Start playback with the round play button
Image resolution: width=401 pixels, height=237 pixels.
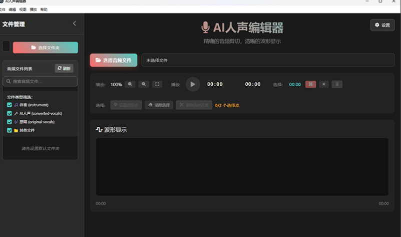[x=193, y=84]
